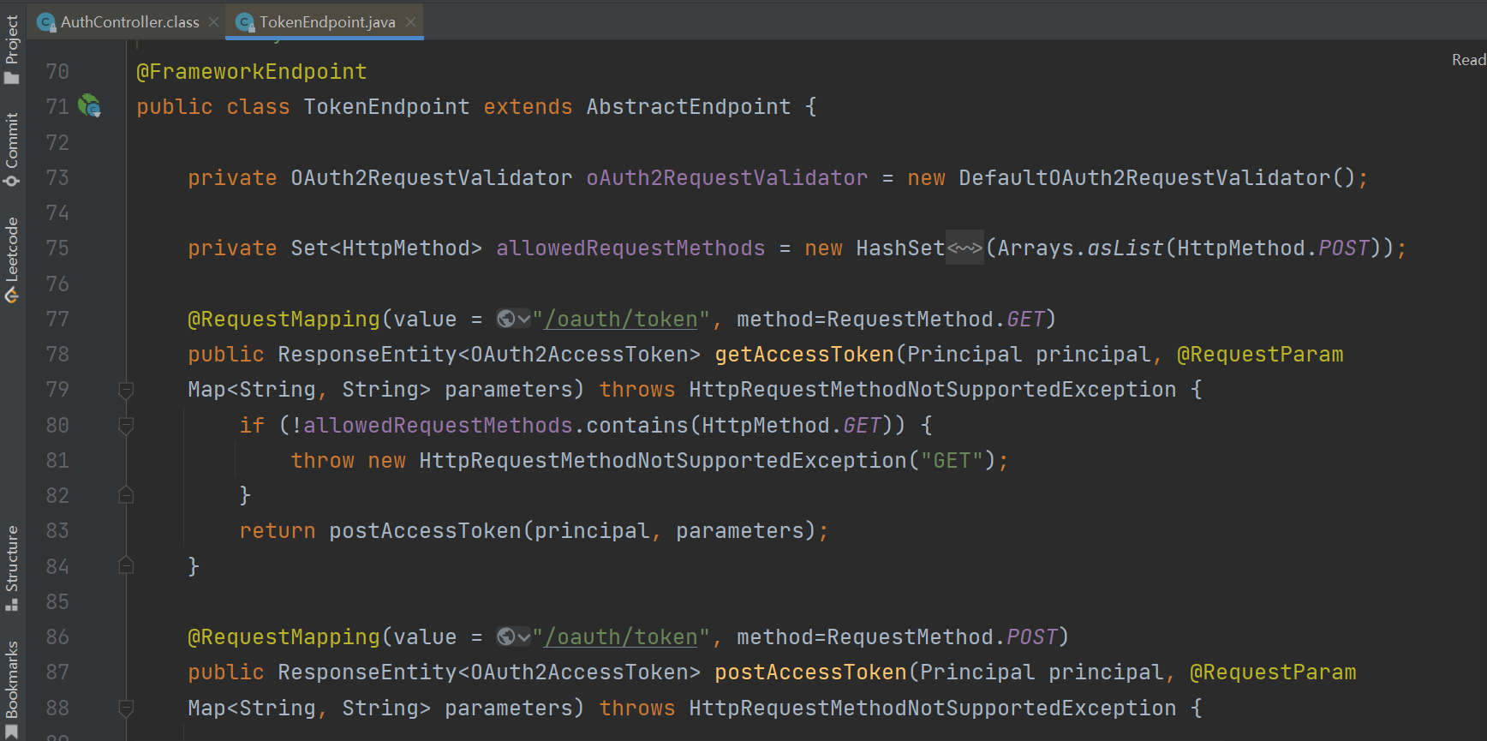Close the AuthController.class tab
The height and width of the screenshot is (741, 1487).
(x=214, y=22)
